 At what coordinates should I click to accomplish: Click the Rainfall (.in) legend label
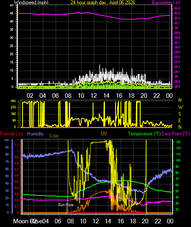pos(11,134)
